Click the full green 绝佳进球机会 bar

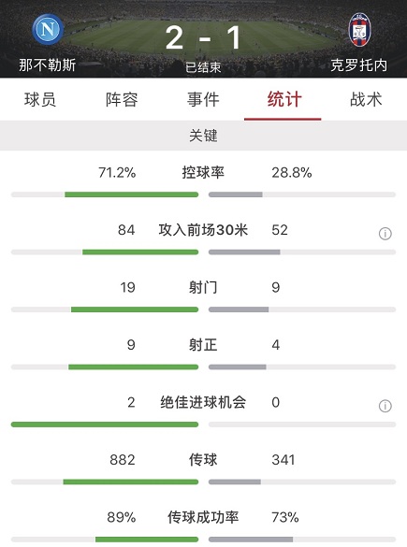pyautogui.click(x=105, y=425)
